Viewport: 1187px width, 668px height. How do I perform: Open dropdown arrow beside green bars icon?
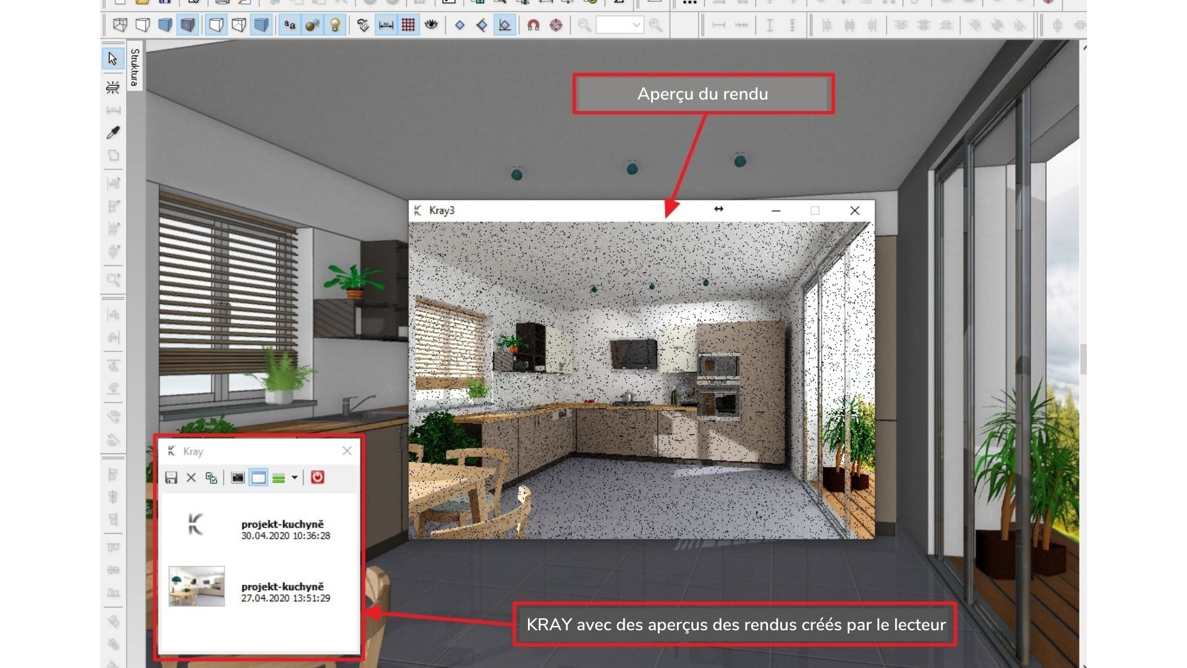click(x=294, y=477)
